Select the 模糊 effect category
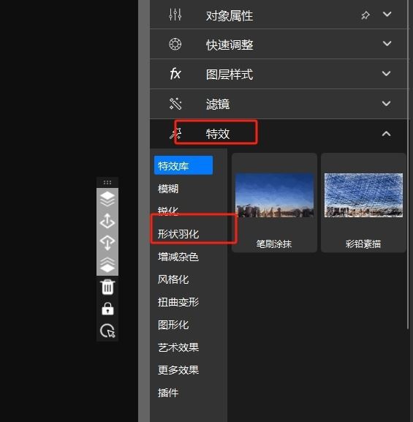This screenshot has height=422, width=413. point(168,189)
